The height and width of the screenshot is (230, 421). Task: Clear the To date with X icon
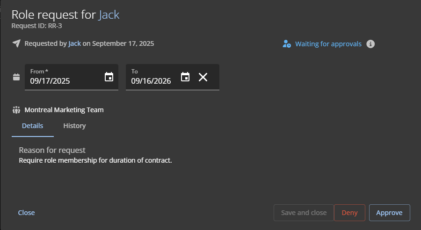pyautogui.click(x=203, y=77)
